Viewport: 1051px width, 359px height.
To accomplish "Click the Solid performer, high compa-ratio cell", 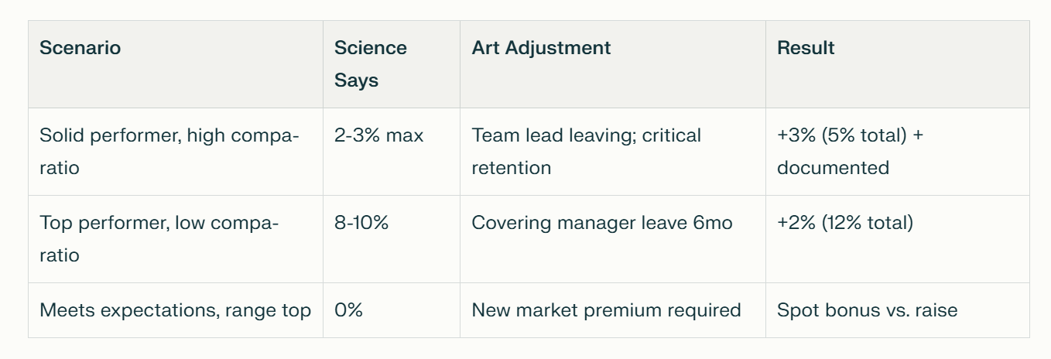I will point(176,152).
